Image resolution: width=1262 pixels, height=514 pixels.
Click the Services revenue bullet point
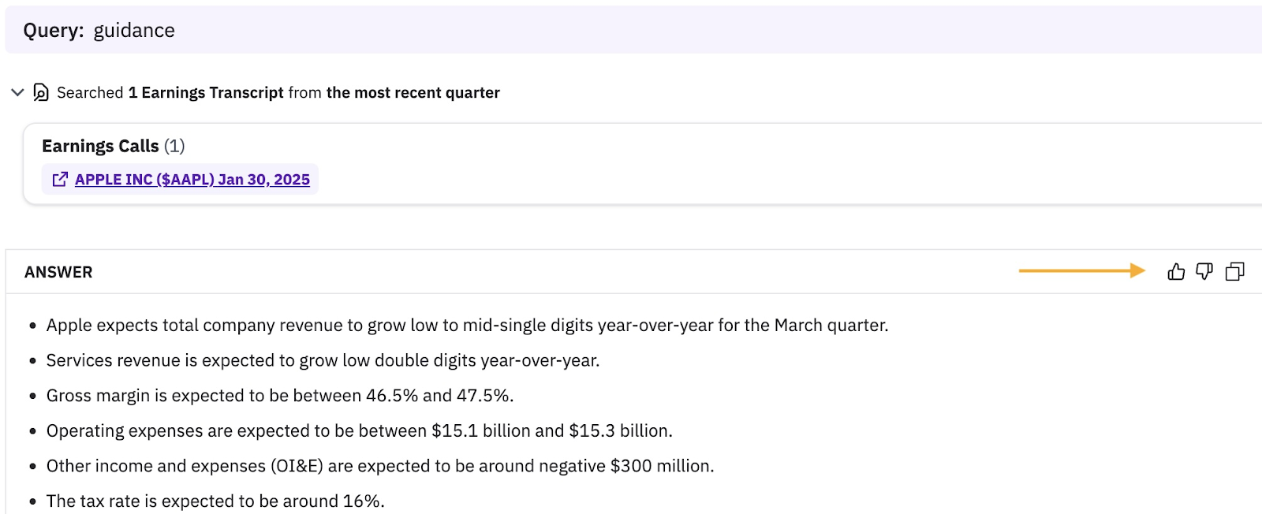point(323,360)
